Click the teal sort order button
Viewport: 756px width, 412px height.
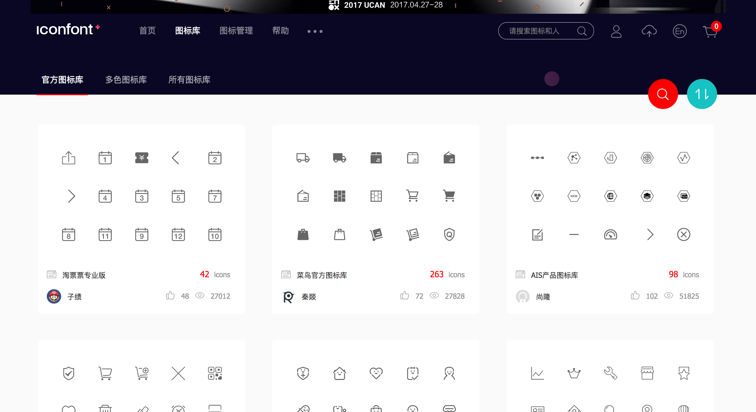coord(702,94)
